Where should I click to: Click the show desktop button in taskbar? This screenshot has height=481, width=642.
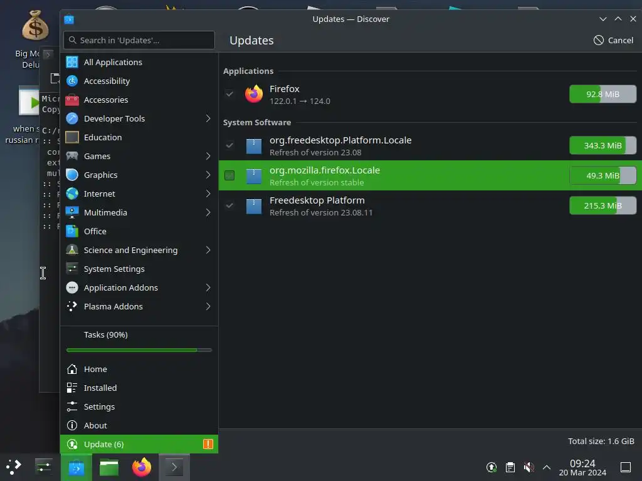click(x=626, y=467)
